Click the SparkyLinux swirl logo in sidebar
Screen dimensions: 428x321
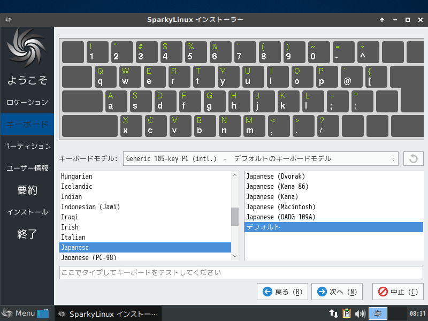click(27, 48)
